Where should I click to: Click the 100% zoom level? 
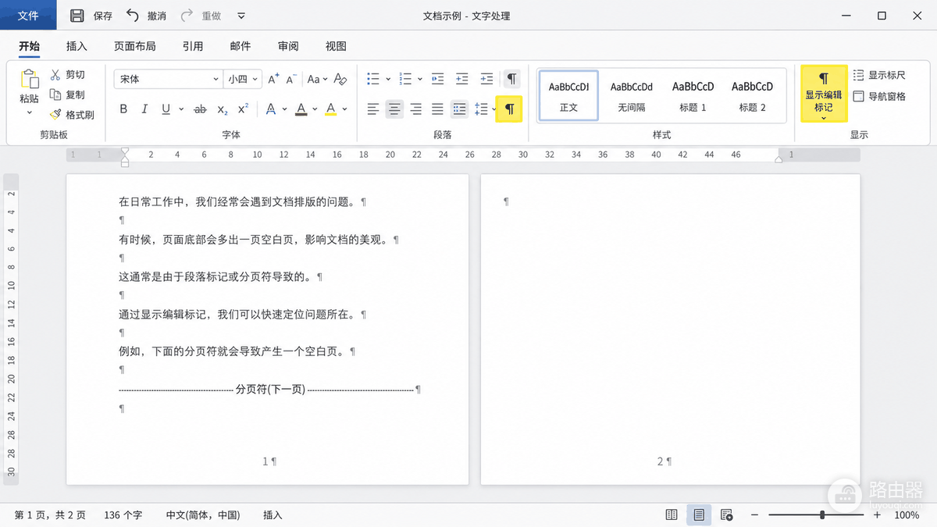[x=907, y=515]
